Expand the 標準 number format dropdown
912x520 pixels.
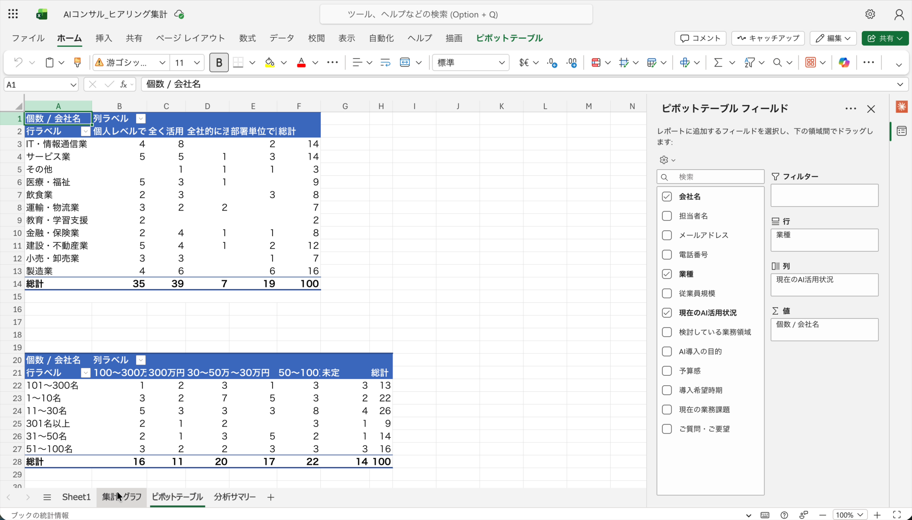coord(501,63)
